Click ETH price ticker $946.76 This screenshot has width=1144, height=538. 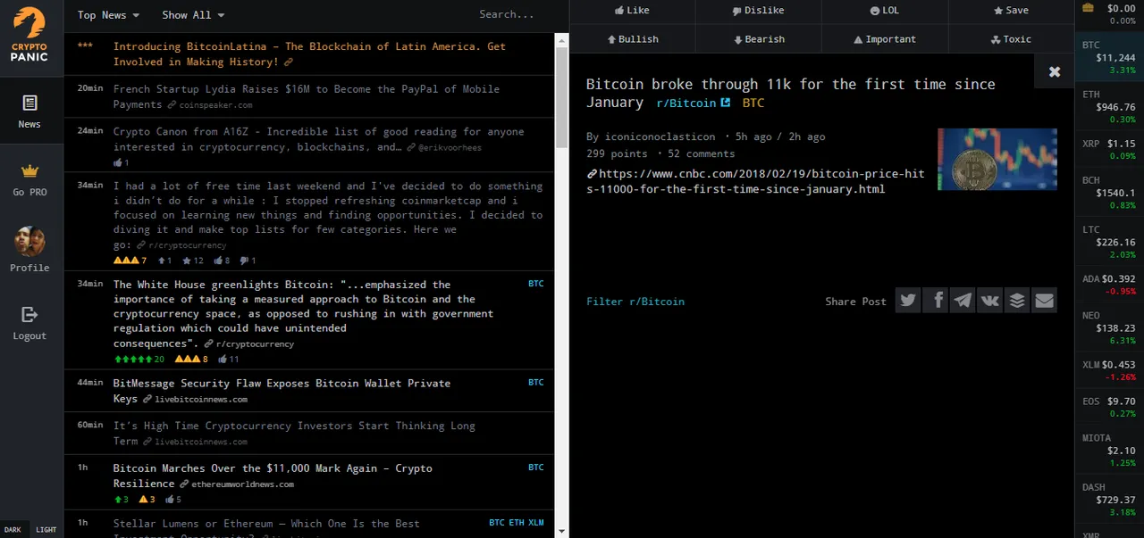point(1108,106)
